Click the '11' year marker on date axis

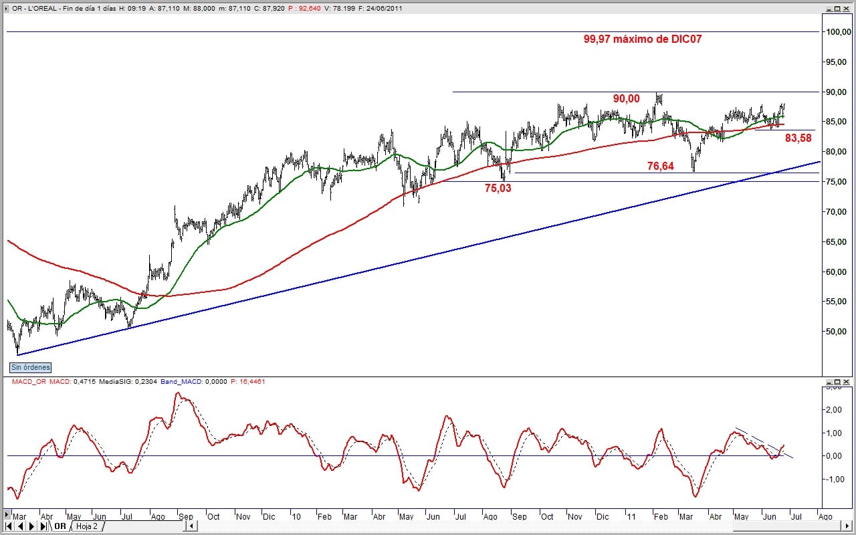click(631, 516)
